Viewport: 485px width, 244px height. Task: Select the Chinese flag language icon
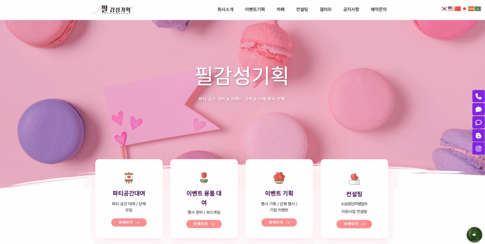click(x=458, y=9)
